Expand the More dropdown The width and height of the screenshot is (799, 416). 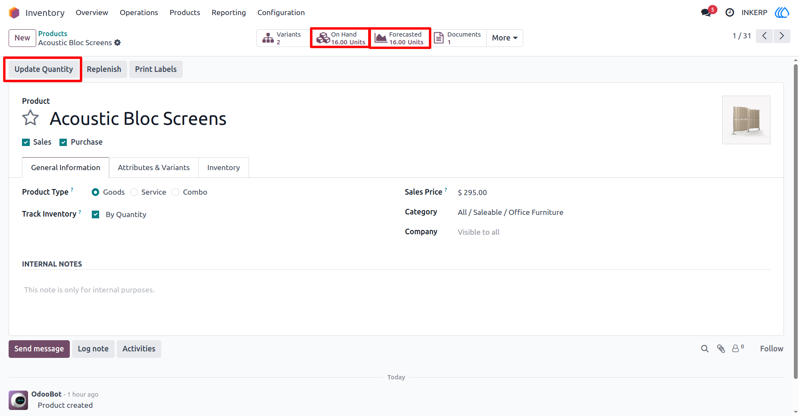click(505, 38)
